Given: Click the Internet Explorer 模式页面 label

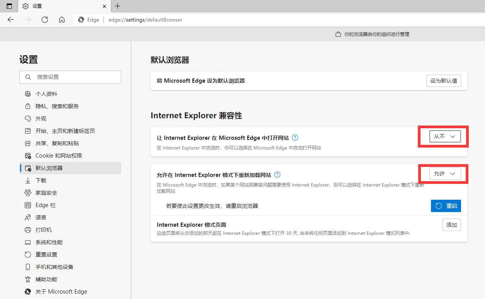Looking at the screenshot, I should pyautogui.click(x=192, y=225).
